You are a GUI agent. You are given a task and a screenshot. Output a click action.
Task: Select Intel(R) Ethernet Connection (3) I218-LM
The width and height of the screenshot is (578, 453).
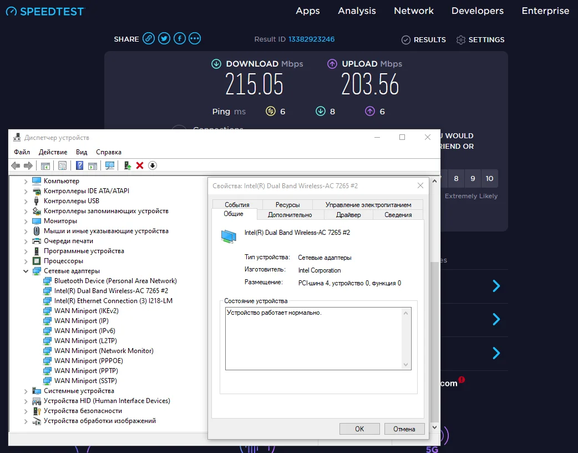point(113,301)
